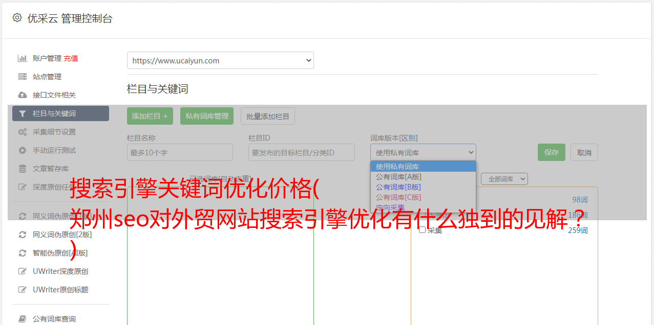
Task: Choose 公有词库[B版] option
Action: [x=423, y=187]
